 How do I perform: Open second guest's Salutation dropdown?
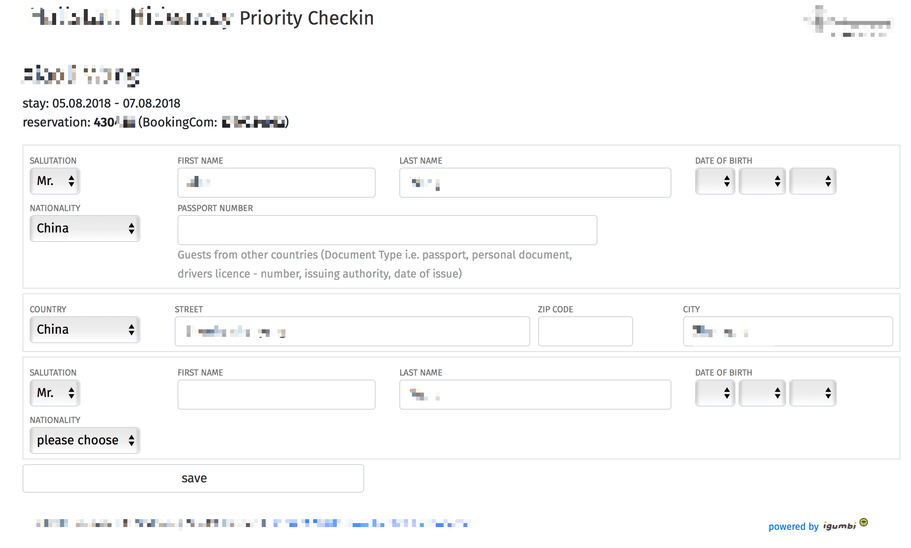55,393
